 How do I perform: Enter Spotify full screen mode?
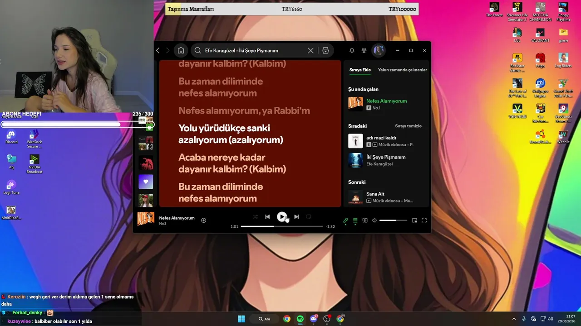424,221
